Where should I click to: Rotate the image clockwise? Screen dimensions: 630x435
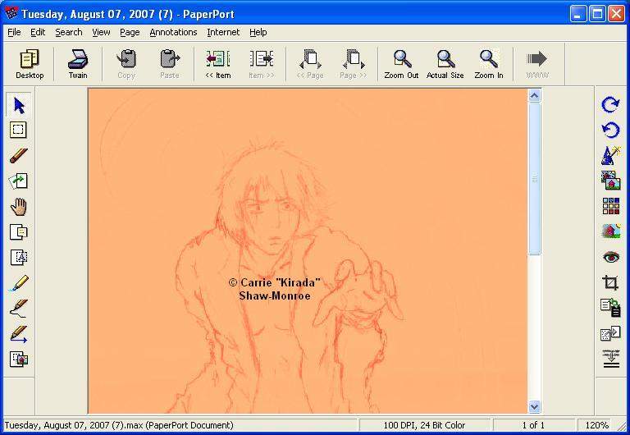pos(610,104)
